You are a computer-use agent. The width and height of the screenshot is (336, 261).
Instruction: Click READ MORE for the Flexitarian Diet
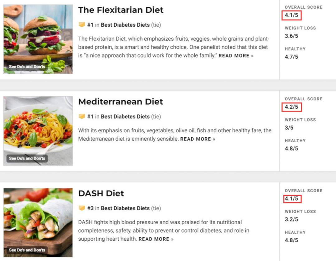pos(236,56)
